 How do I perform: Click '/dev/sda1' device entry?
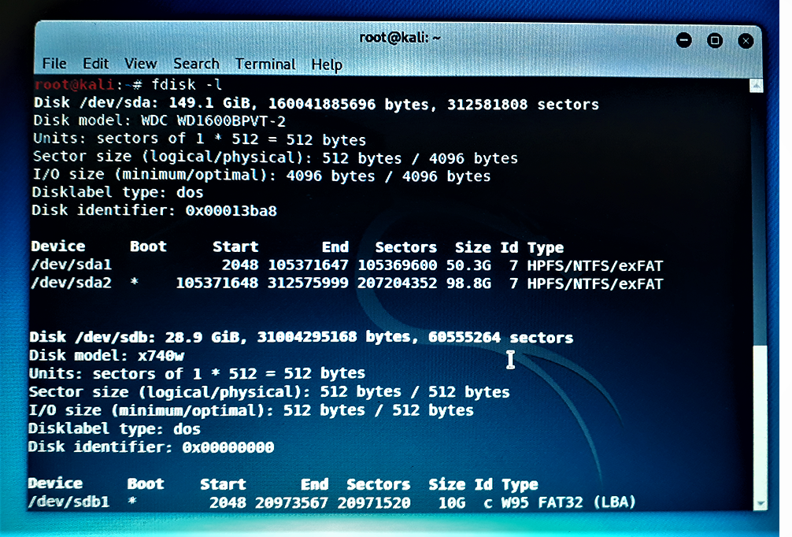71,265
